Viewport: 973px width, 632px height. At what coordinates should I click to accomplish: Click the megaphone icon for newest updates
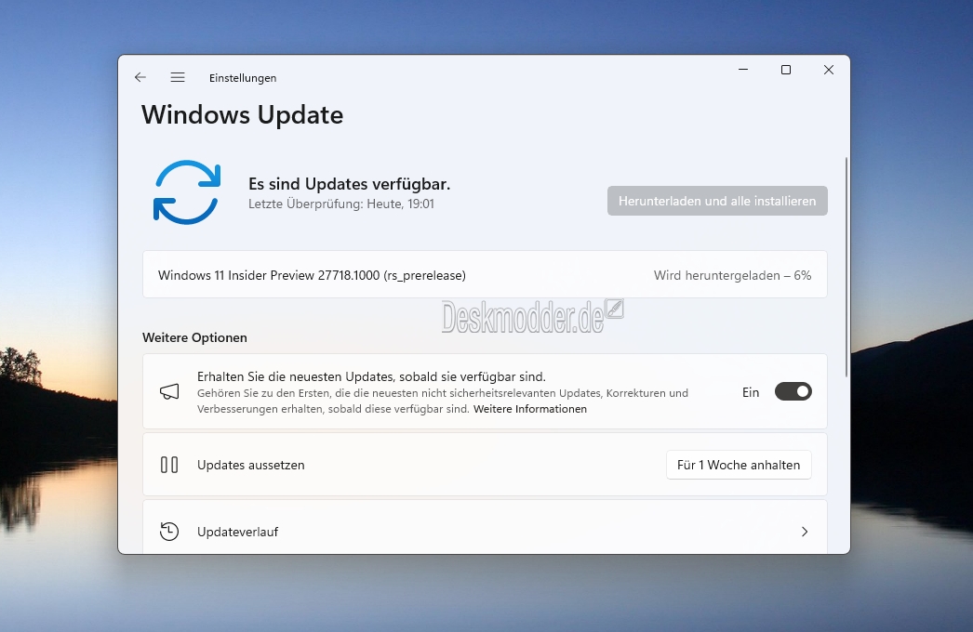click(169, 391)
